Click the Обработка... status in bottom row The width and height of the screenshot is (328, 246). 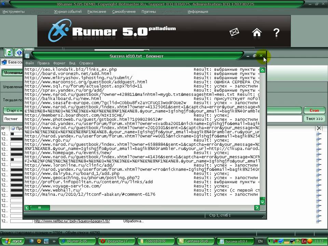(x=134, y=221)
